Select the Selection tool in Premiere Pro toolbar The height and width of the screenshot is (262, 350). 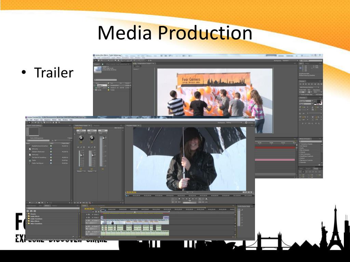(29, 122)
